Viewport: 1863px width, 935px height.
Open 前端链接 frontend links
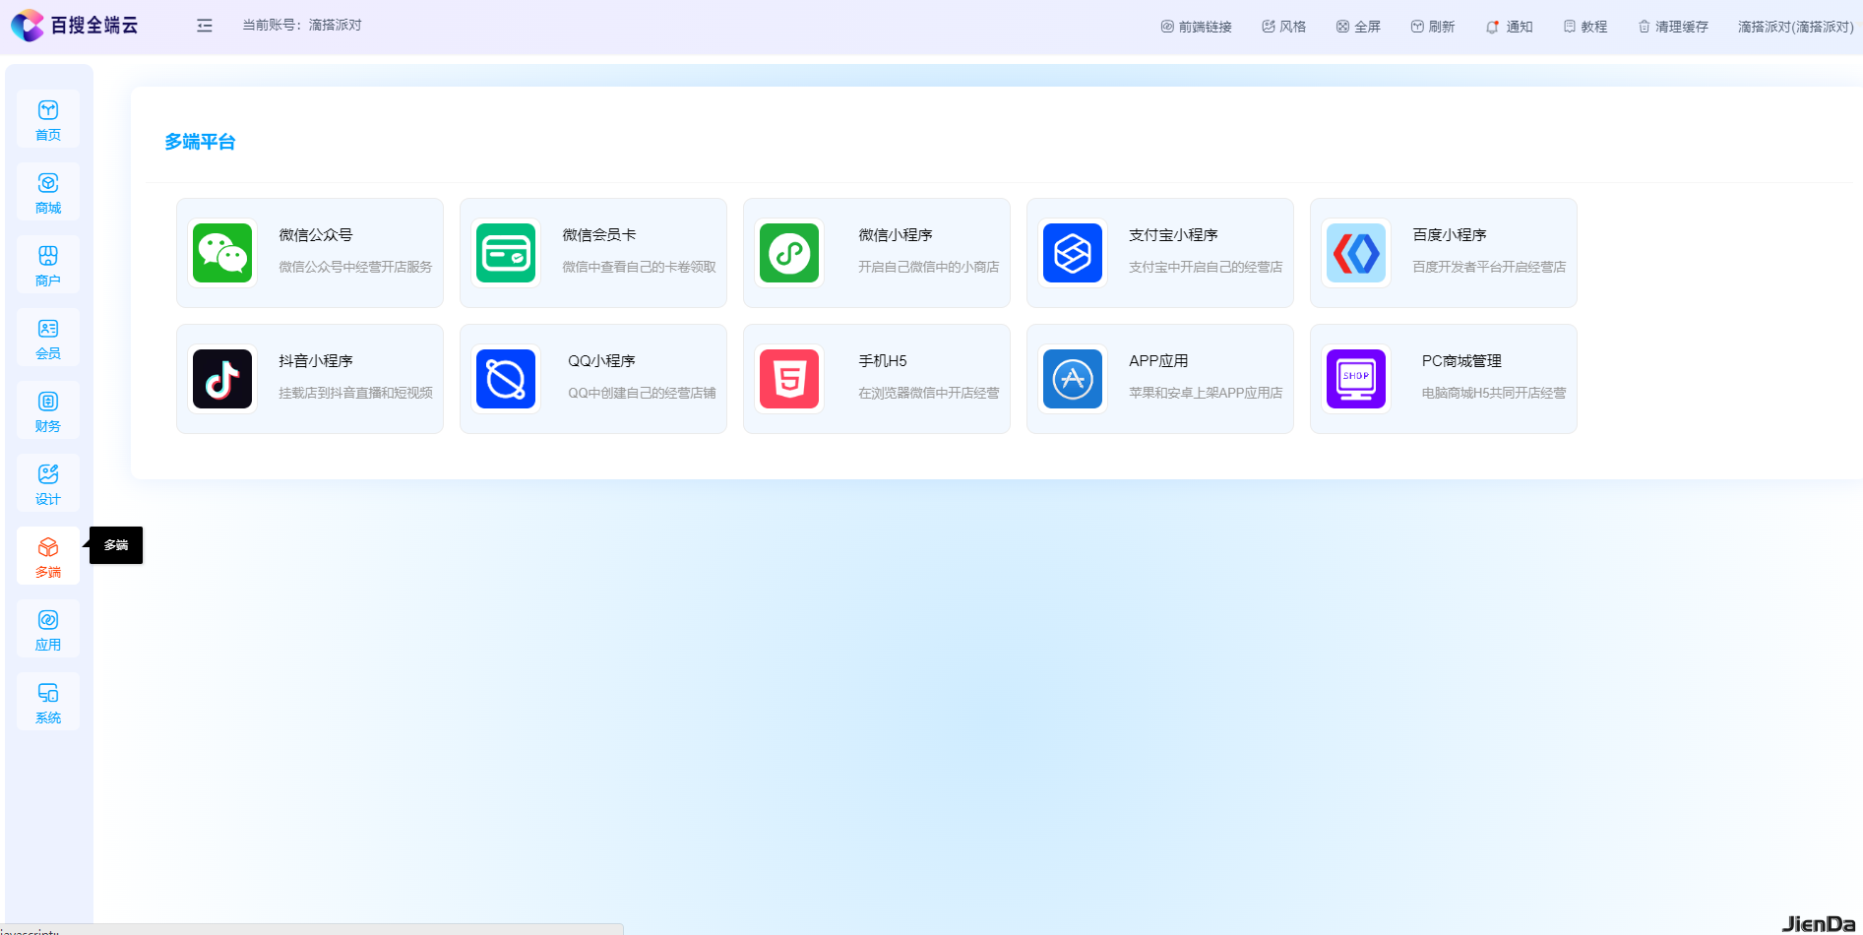point(1196,26)
